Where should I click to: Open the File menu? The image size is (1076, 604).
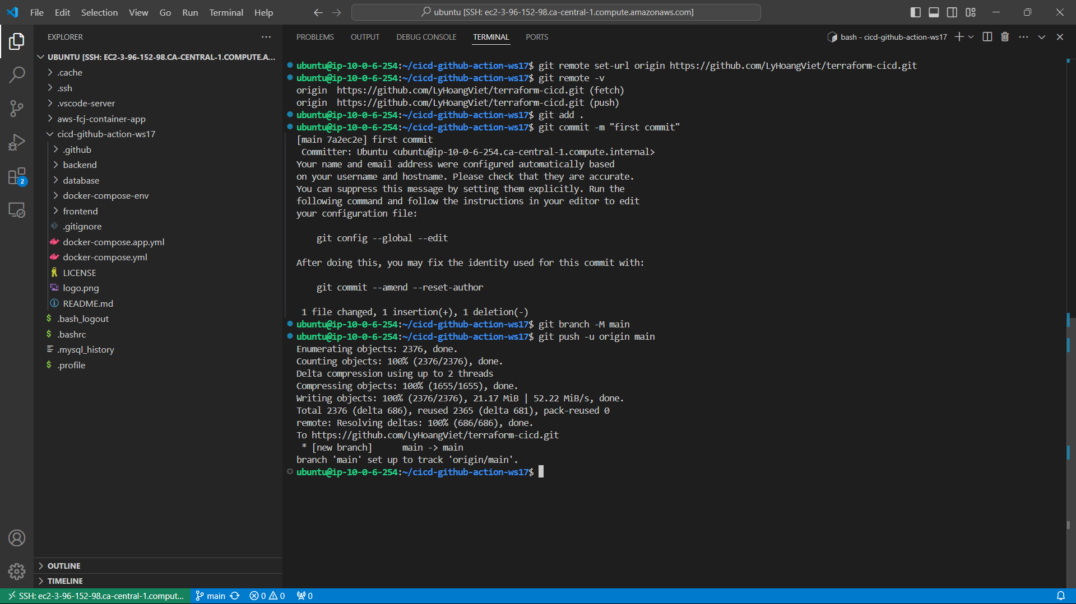[37, 12]
